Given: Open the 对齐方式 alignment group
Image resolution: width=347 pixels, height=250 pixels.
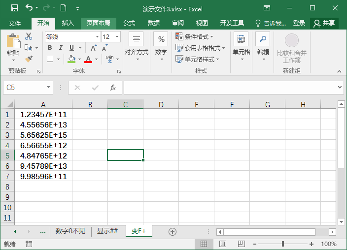Looking at the screenshot, I should (137, 47).
